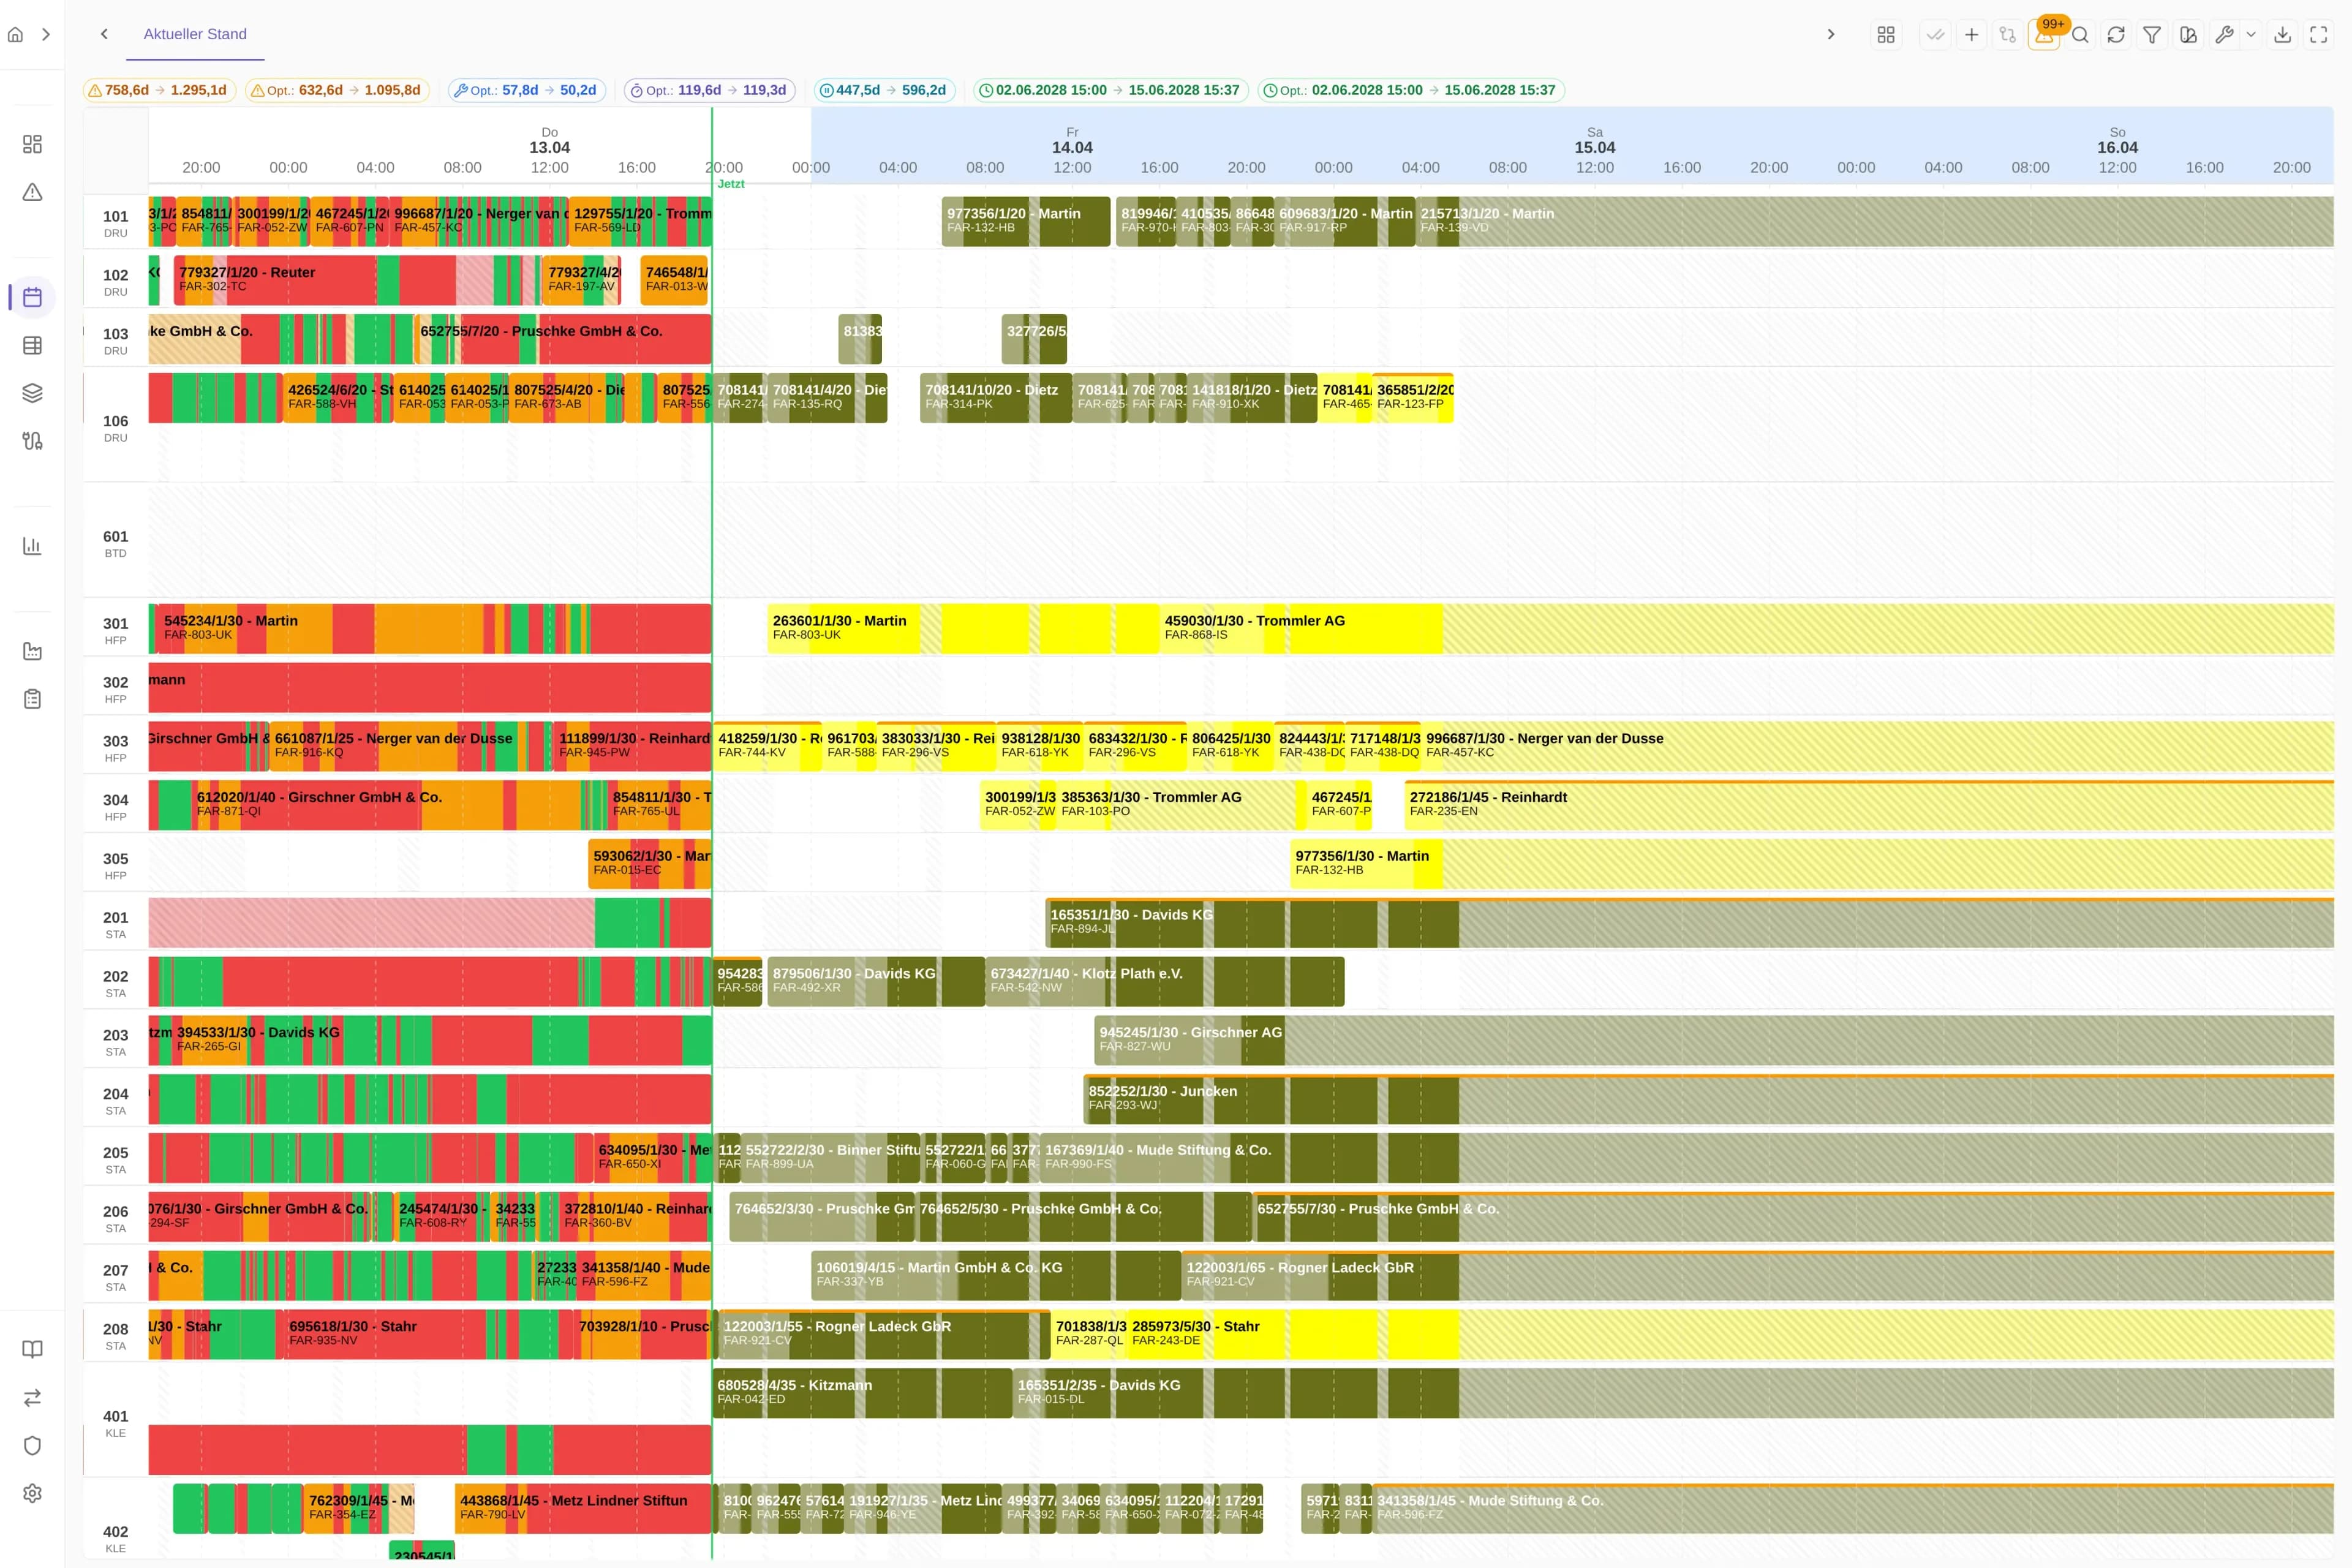
Task: Open the dropdown arrow next to the wrench
Action: 2251,35
